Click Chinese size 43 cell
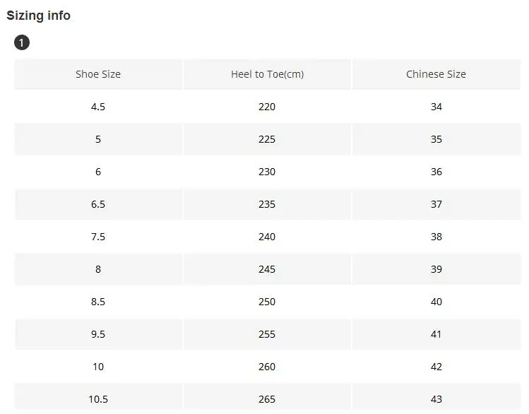 436,399
